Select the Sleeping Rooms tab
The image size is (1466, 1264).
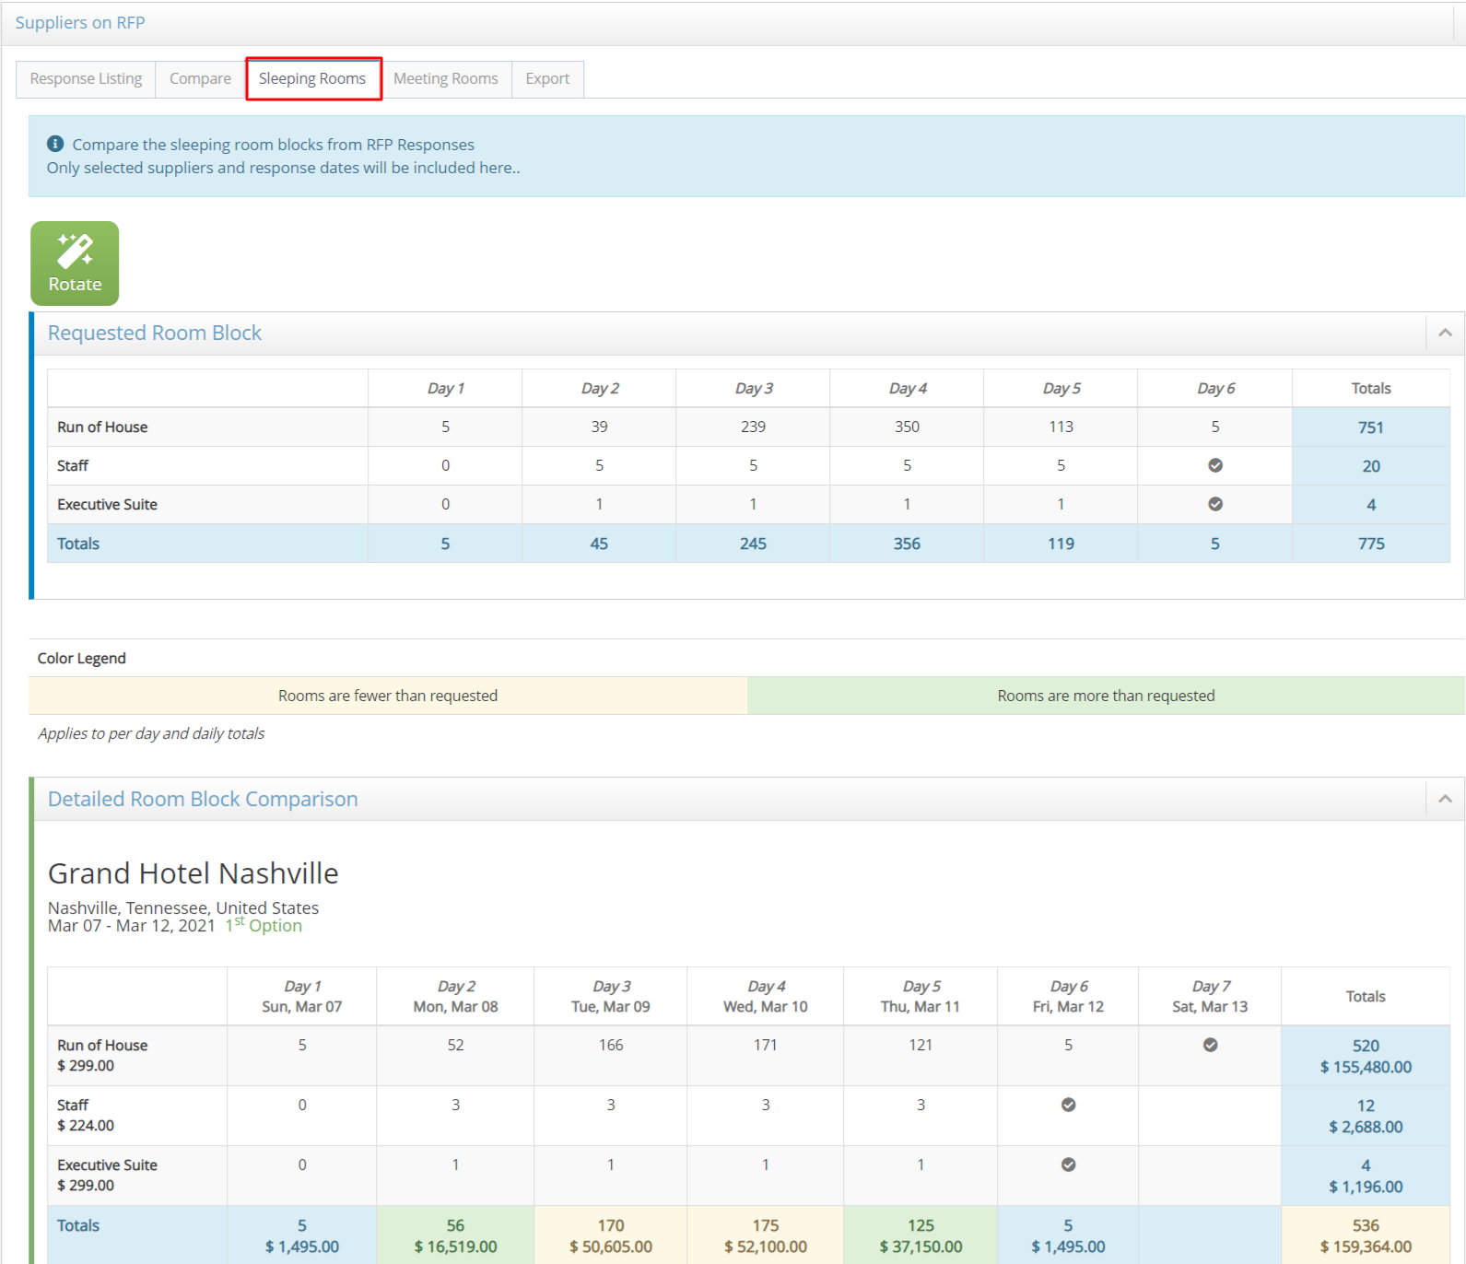click(x=312, y=78)
